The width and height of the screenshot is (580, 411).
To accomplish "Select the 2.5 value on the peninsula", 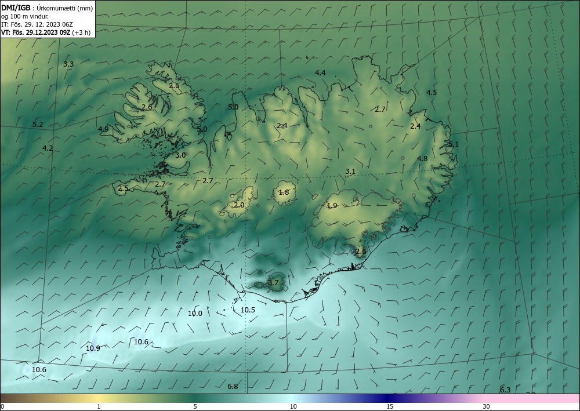I will 123,188.
